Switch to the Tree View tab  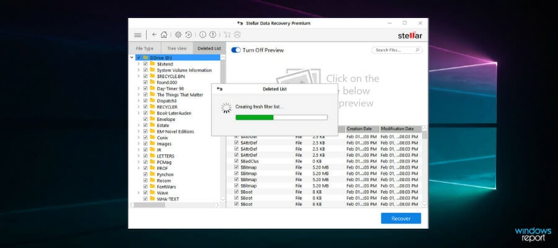pyautogui.click(x=177, y=48)
